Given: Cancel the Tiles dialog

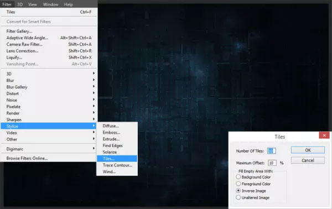Looking at the screenshot, I should (308, 160).
